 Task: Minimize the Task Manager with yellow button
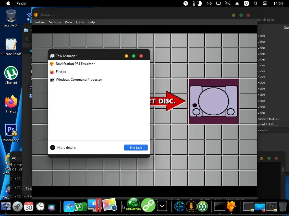click(126, 56)
